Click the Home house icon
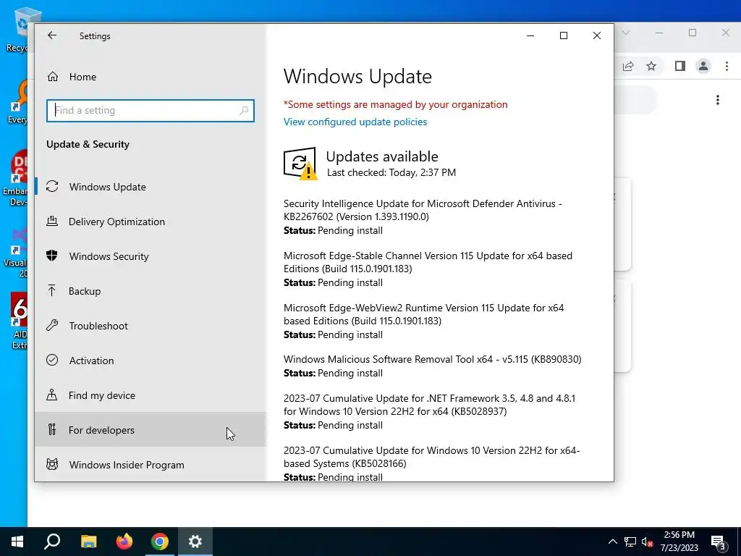741x556 pixels. coord(52,77)
